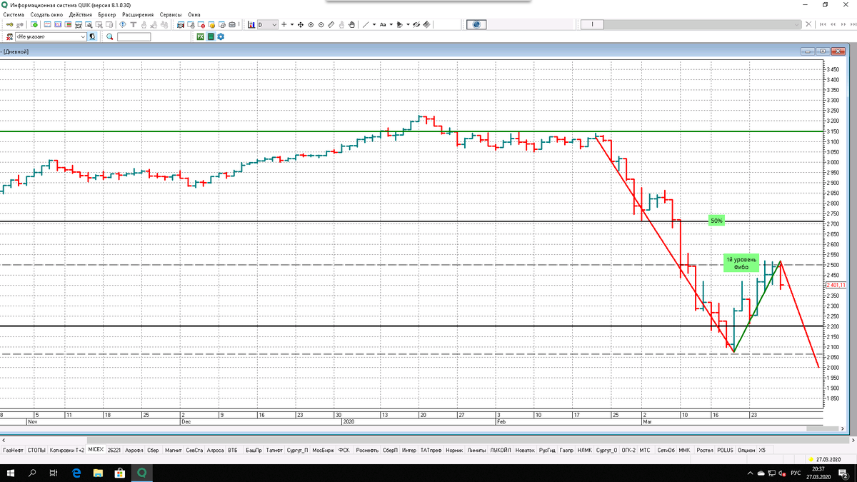The width and height of the screenshot is (857, 482).
Task: Open the Окна menu
Action: pos(194,14)
